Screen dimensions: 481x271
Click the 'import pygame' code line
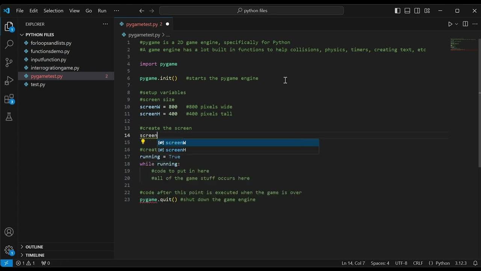[x=159, y=64]
